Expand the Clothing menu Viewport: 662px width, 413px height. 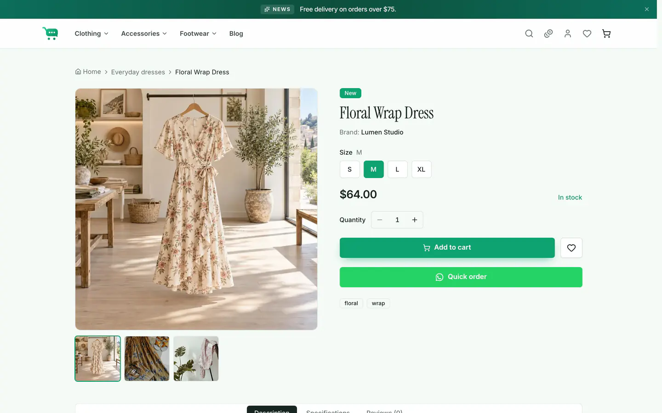[91, 33]
